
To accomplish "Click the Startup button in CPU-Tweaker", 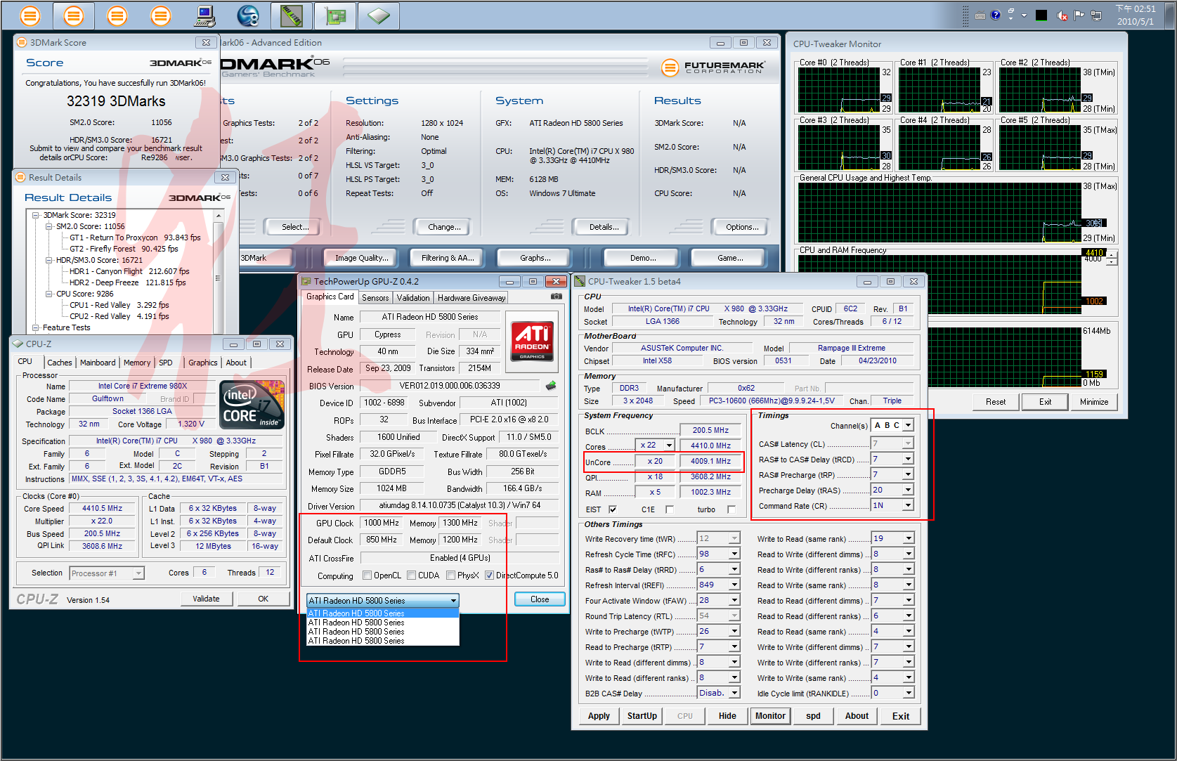I will tap(642, 716).
